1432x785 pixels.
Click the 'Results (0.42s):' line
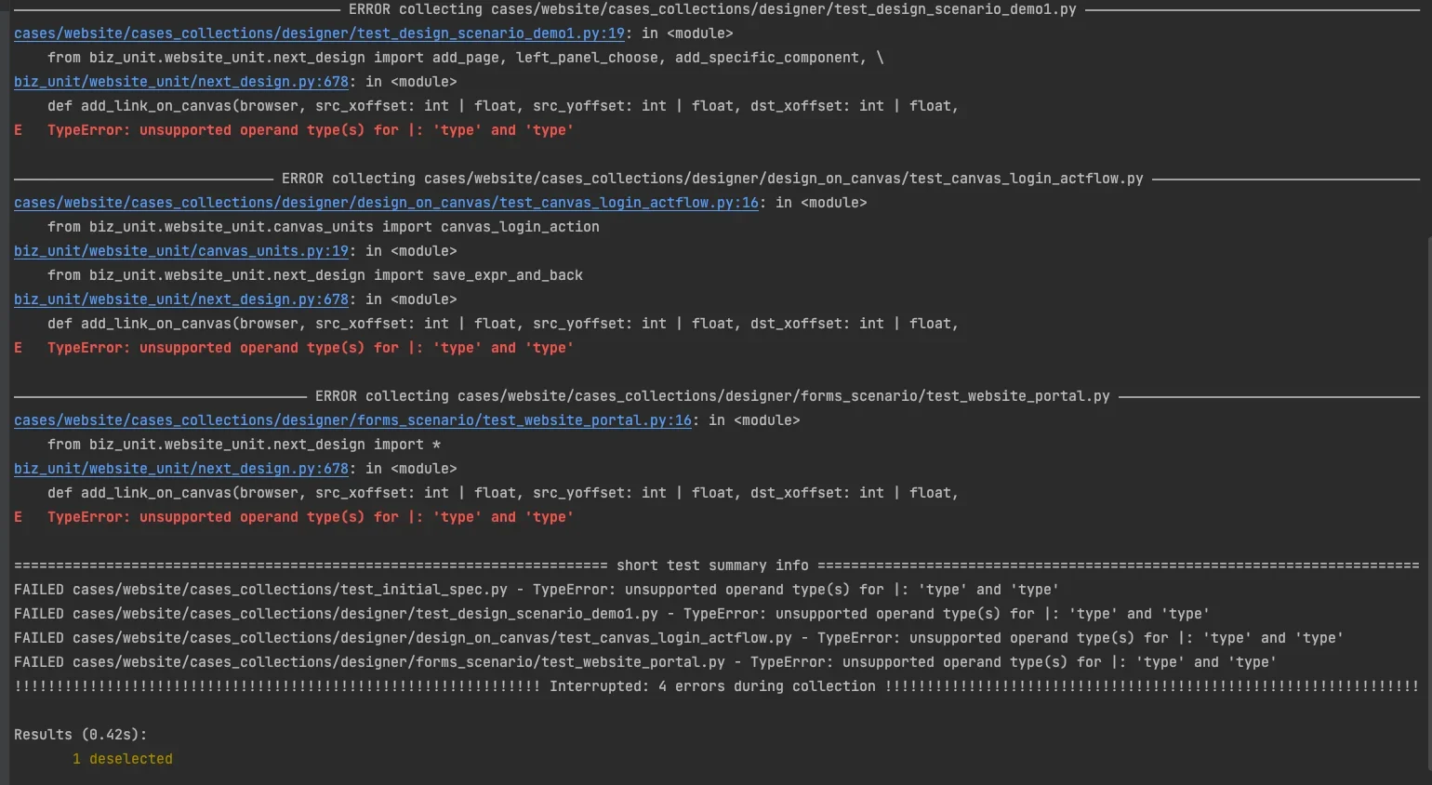pyautogui.click(x=81, y=735)
